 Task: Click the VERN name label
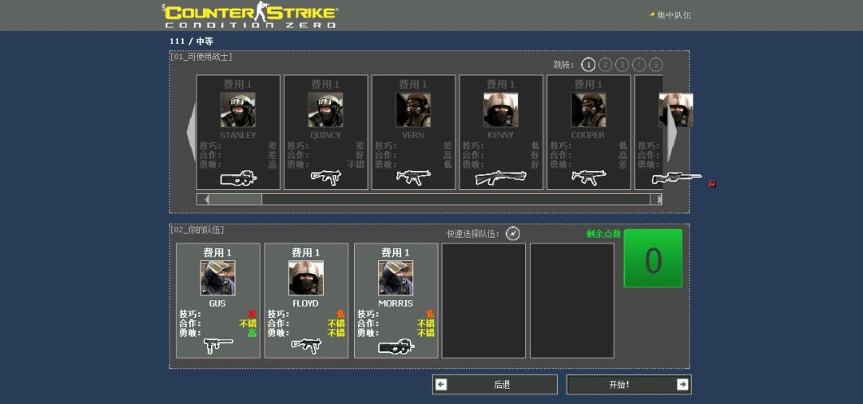pos(413,135)
